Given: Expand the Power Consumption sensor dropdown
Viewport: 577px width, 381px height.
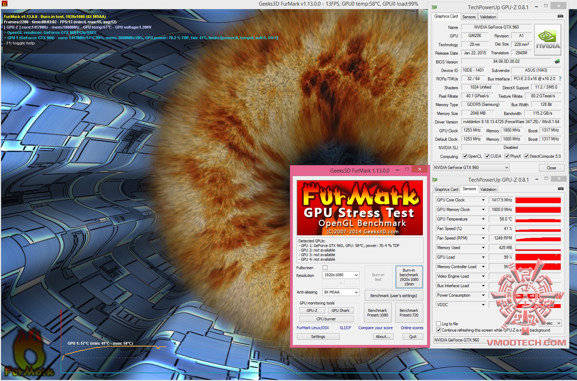Looking at the screenshot, I should click(483, 295).
